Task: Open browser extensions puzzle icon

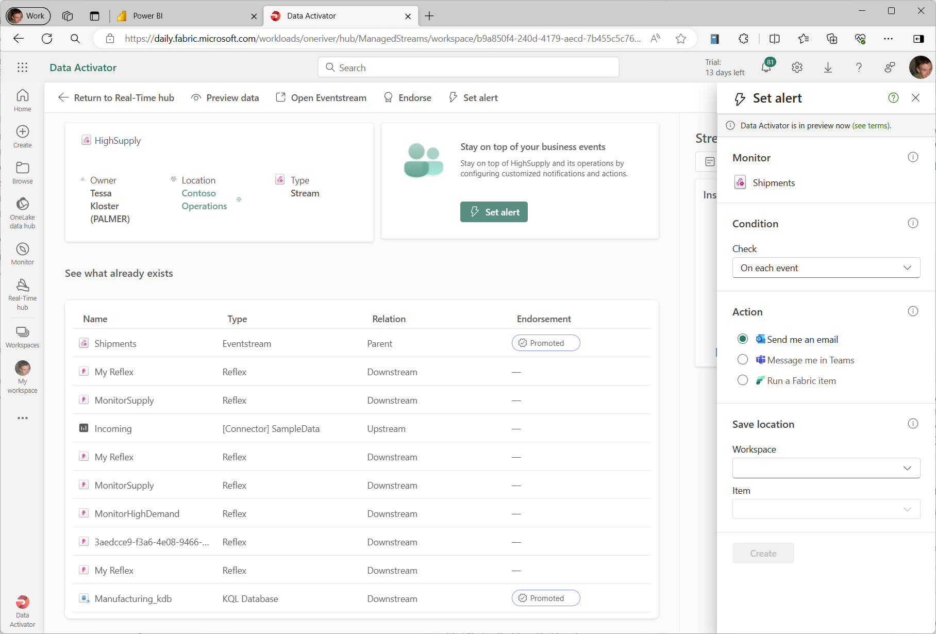Action: coord(743,39)
